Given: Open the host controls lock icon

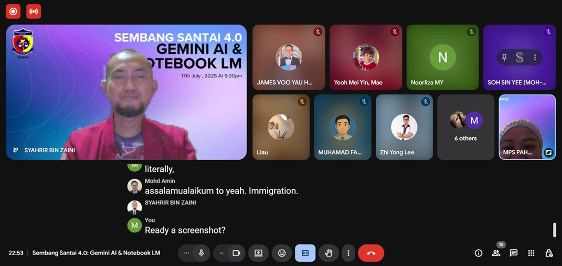Looking at the screenshot, I should (549, 253).
